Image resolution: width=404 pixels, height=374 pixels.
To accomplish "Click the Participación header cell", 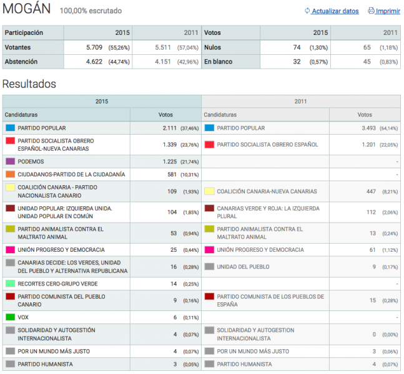I will point(33,32).
